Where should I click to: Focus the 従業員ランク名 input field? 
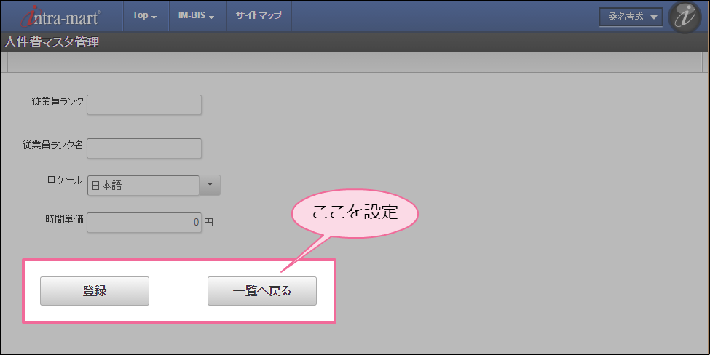click(144, 148)
